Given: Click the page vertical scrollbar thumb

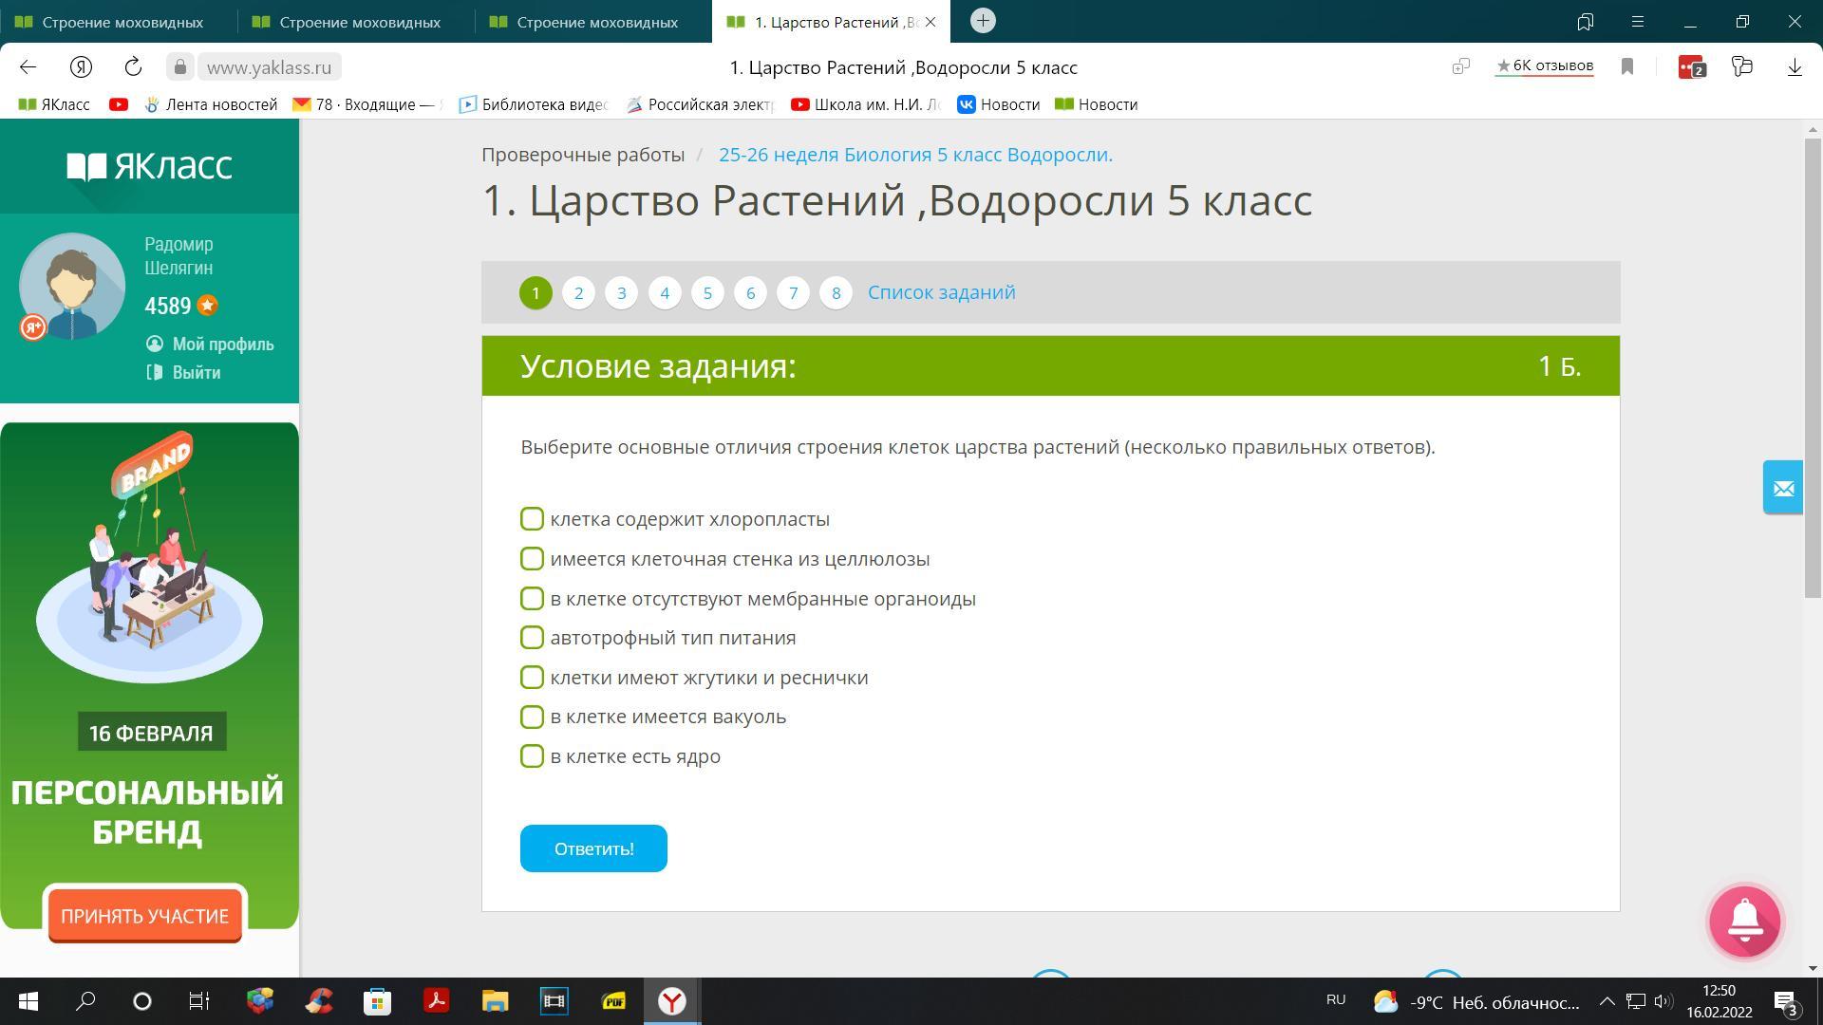Looking at the screenshot, I should (x=1813, y=368).
